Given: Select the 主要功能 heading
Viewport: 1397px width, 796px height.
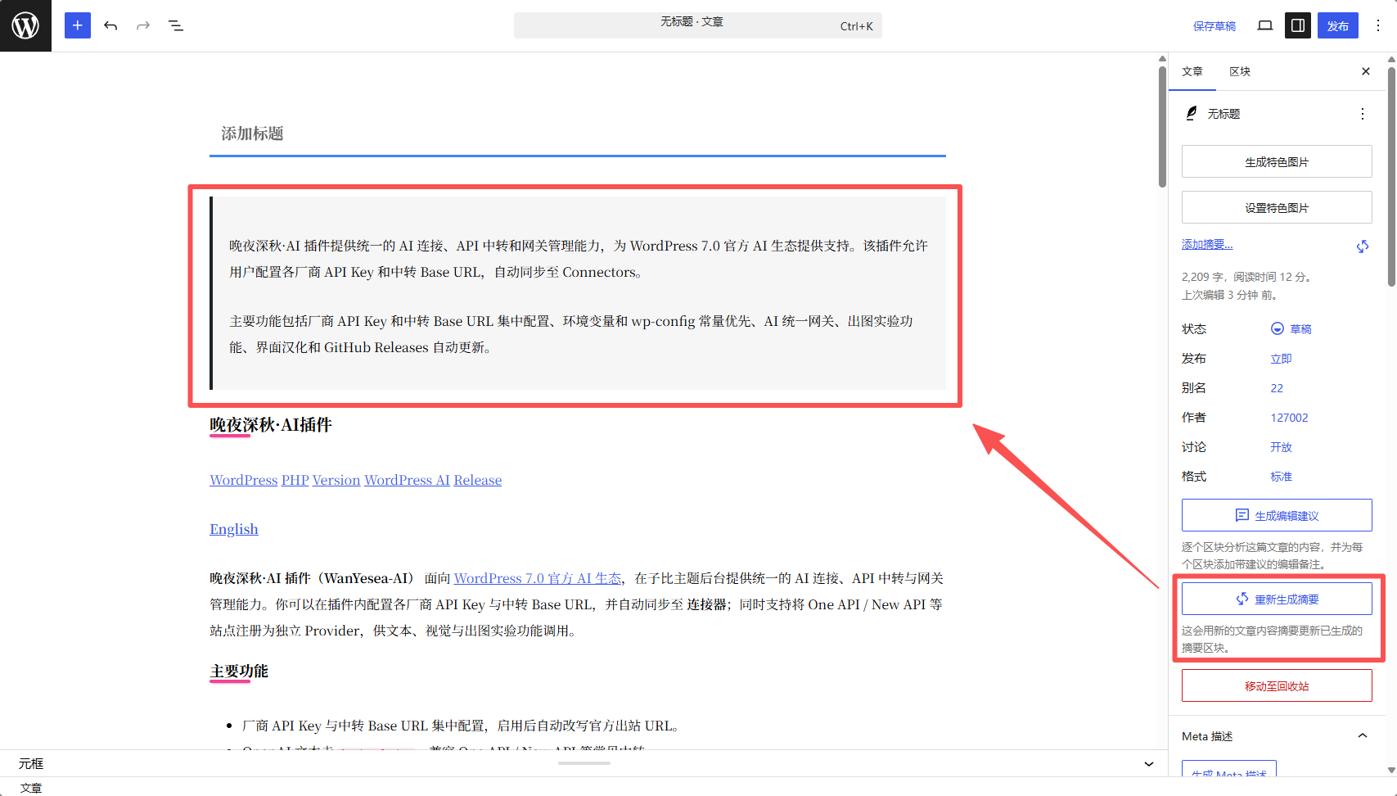Looking at the screenshot, I should point(239,672).
